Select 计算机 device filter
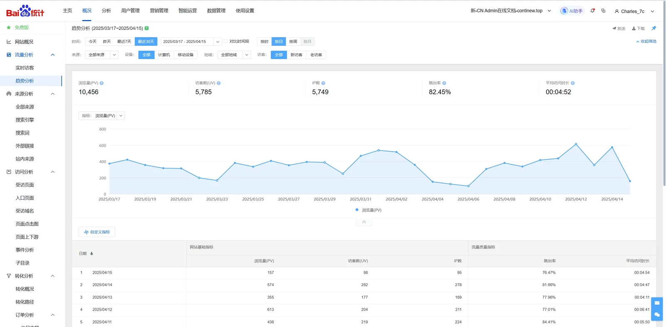 click(x=164, y=55)
